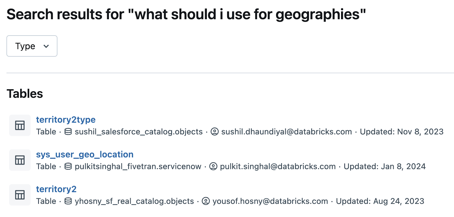This screenshot has height=217, width=454.
Task: Select the sushil_salesforce_catalog.objects schema text
Action: 139,132
